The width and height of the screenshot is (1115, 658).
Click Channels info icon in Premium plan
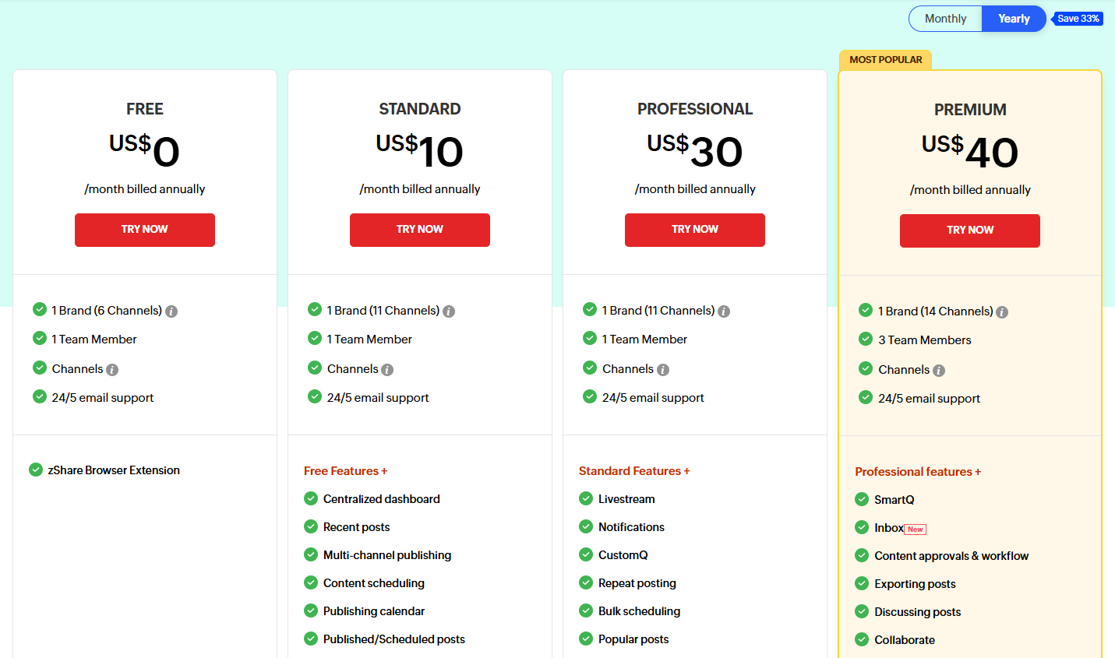tap(939, 371)
